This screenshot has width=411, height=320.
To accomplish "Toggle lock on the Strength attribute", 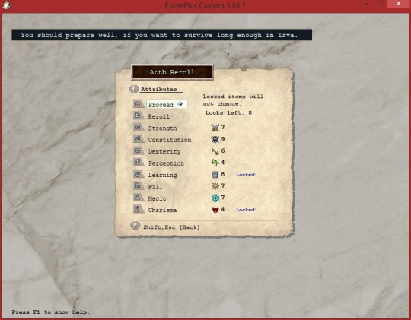I will point(163,128).
